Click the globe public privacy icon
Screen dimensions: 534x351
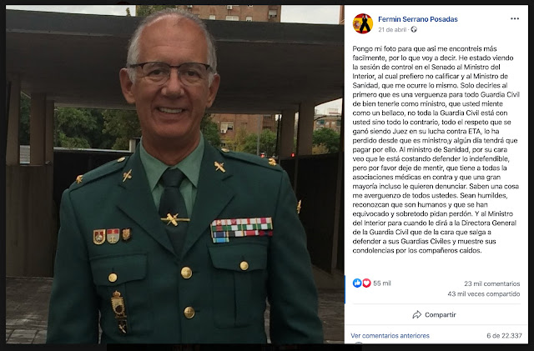(414, 30)
